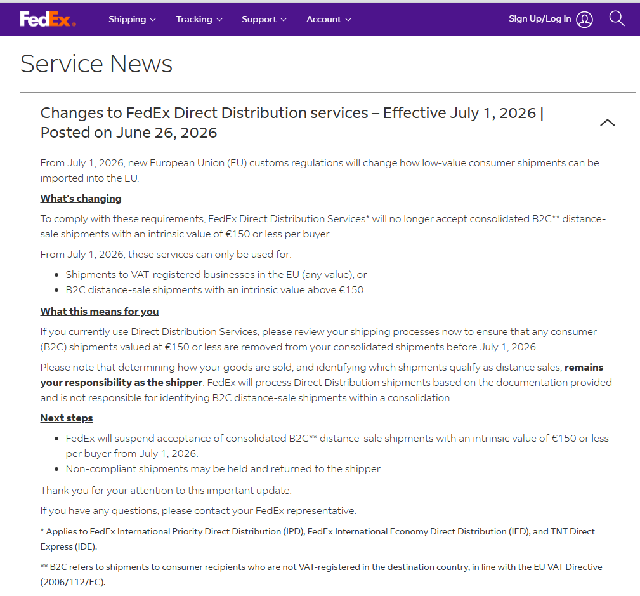Click the "What's changing" subheading
The height and width of the screenshot is (596, 640).
(81, 199)
